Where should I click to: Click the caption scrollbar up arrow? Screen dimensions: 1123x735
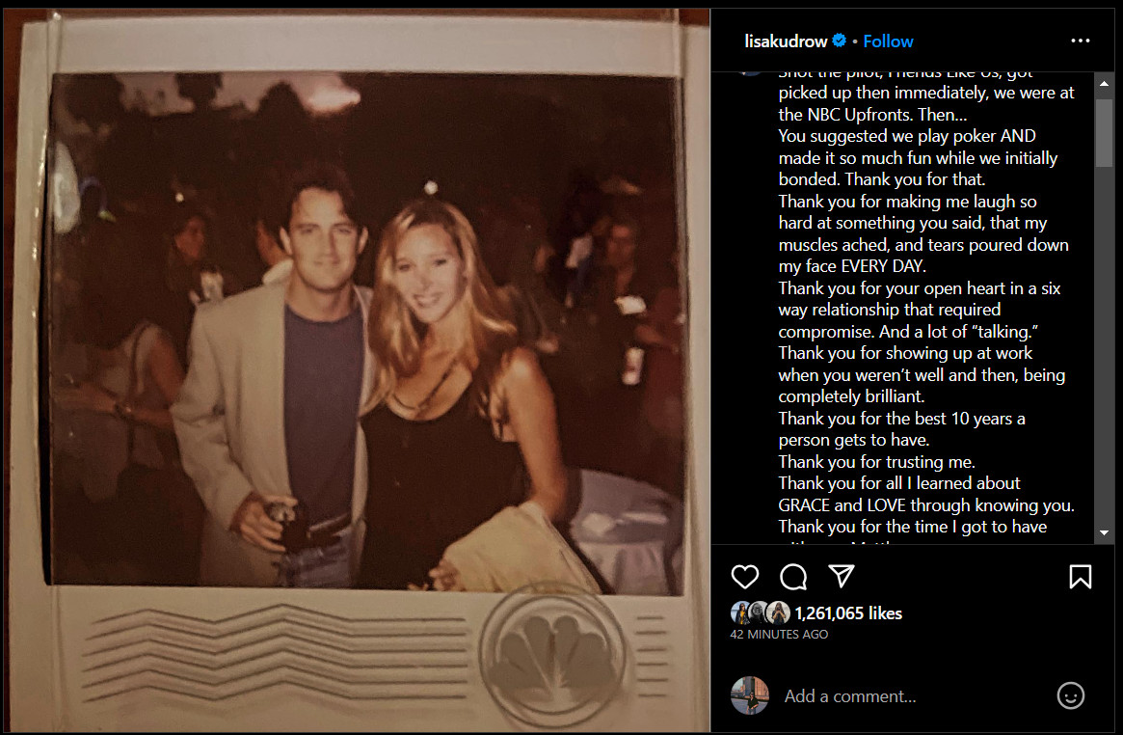(1104, 84)
